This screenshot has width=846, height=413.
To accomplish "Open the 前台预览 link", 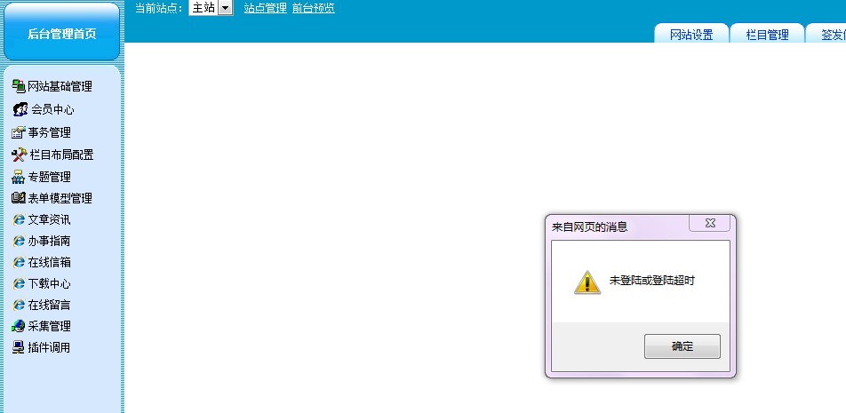I will point(313,8).
